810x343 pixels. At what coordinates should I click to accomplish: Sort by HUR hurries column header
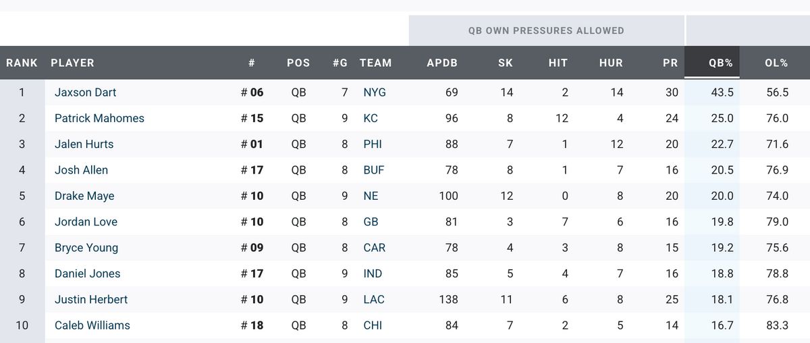[611, 63]
